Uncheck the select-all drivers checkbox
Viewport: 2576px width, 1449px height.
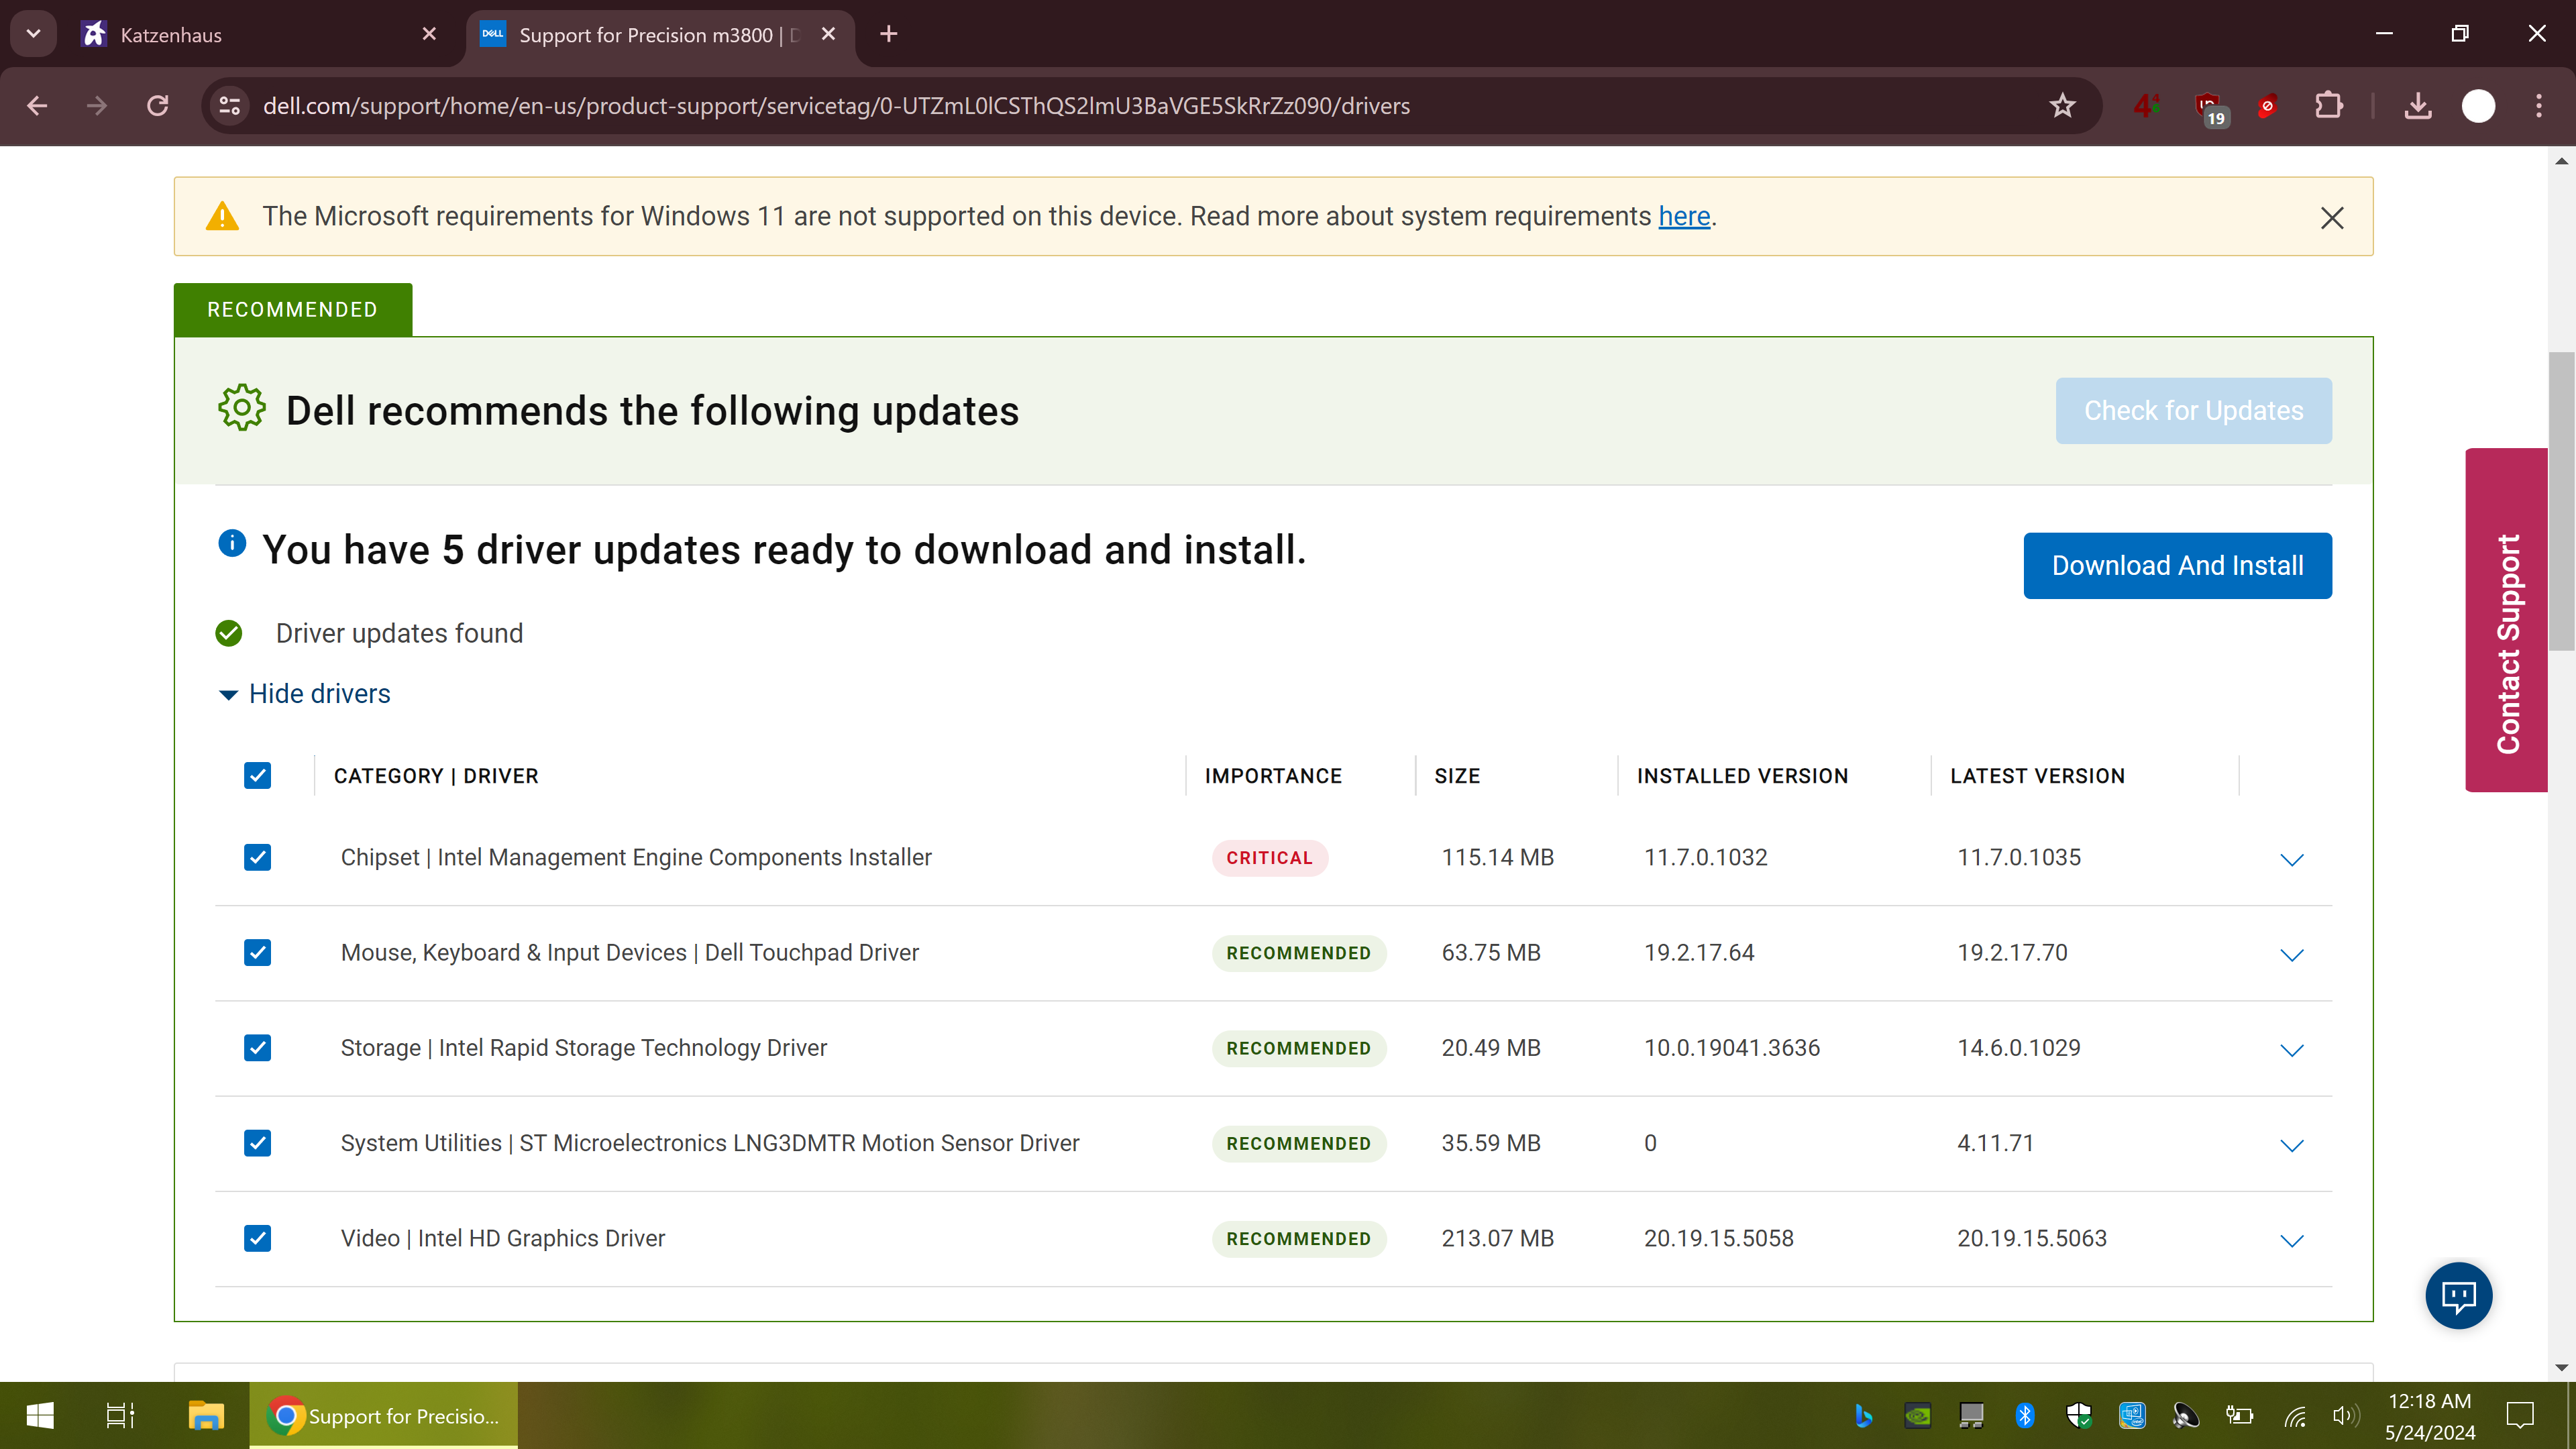tap(258, 776)
